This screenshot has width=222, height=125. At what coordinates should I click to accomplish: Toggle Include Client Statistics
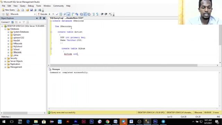point(77,14)
